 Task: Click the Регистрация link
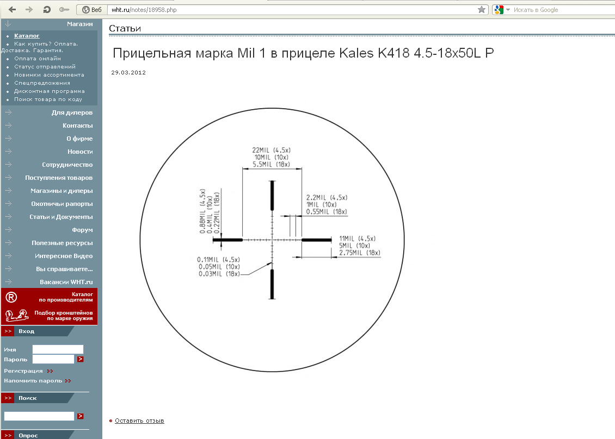tap(23, 371)
